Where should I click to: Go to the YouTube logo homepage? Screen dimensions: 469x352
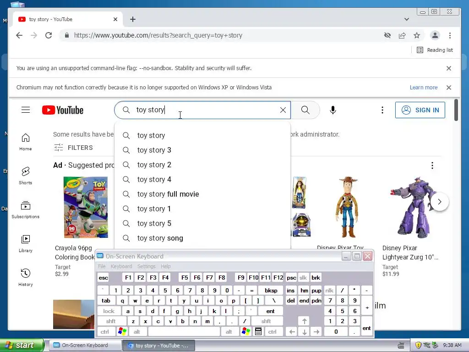[63, 110]
